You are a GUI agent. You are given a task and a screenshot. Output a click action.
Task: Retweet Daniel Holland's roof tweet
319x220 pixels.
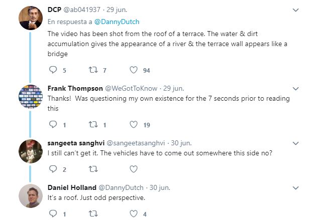(x=93, y=214)
